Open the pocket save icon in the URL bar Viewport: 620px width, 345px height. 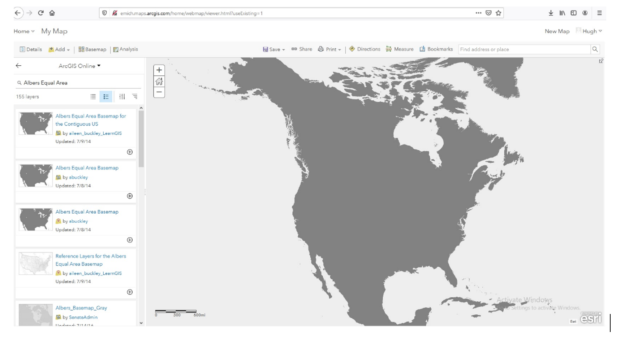488,13
